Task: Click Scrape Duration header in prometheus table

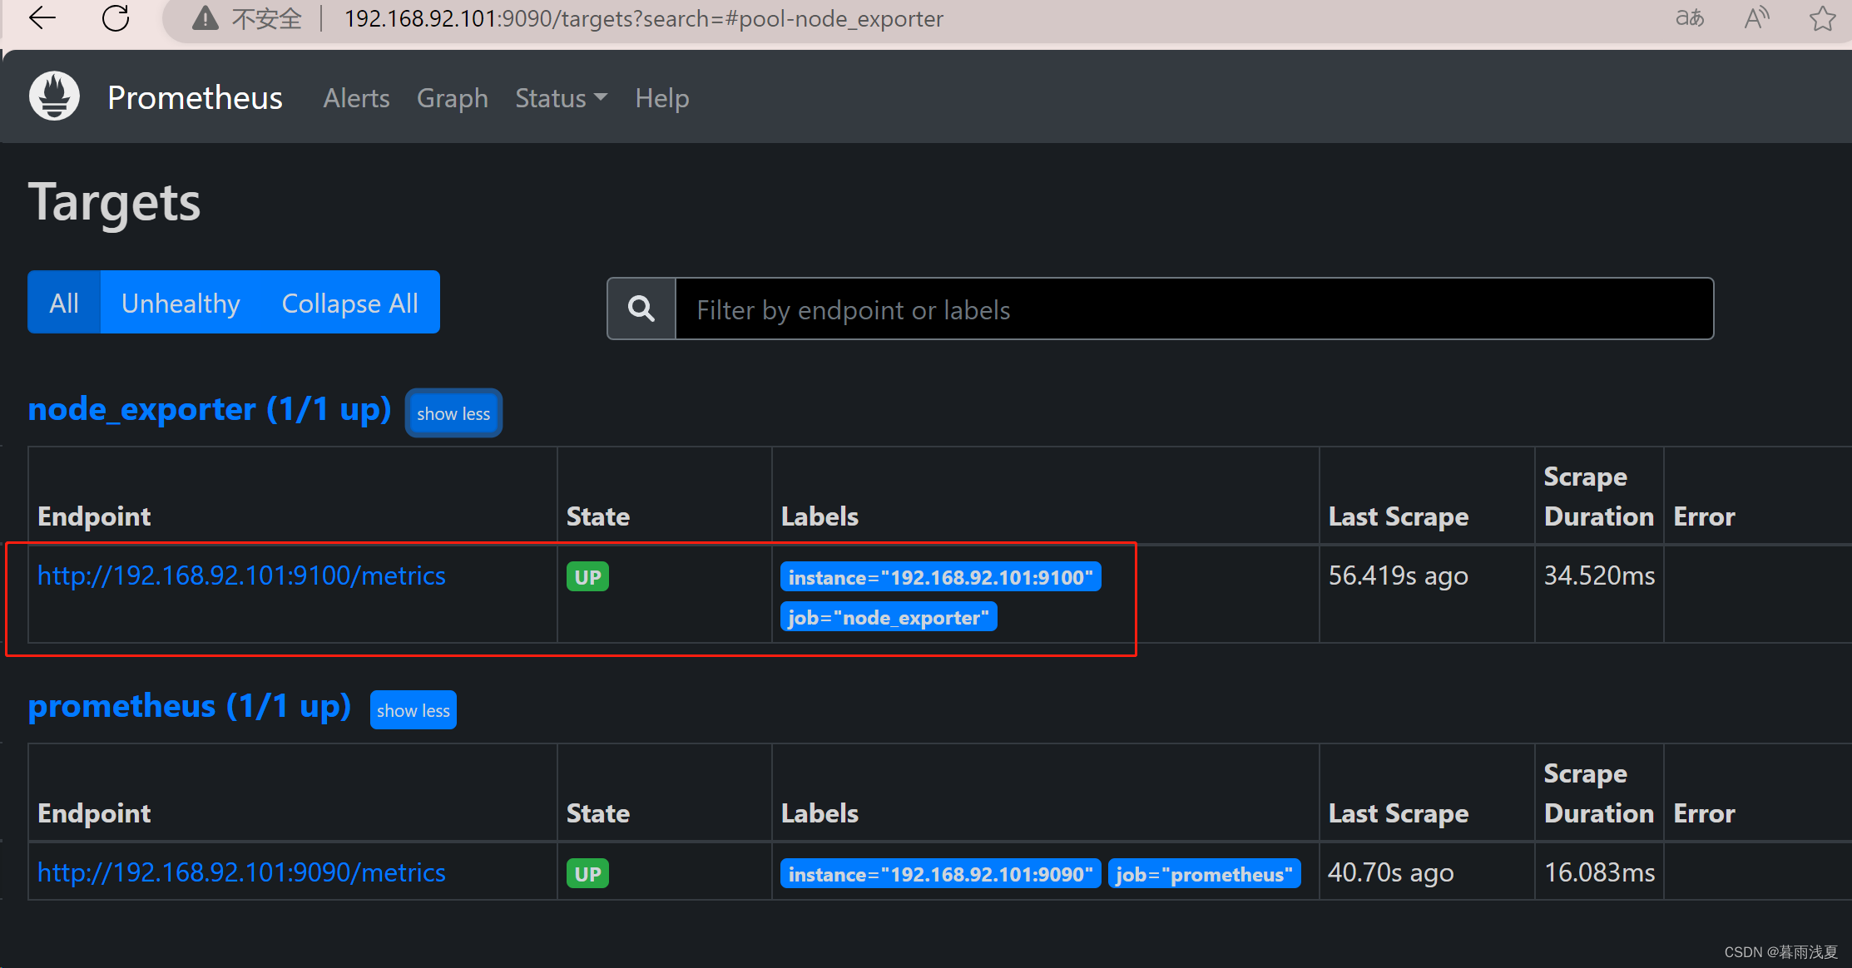Action: click(1598, 793)
